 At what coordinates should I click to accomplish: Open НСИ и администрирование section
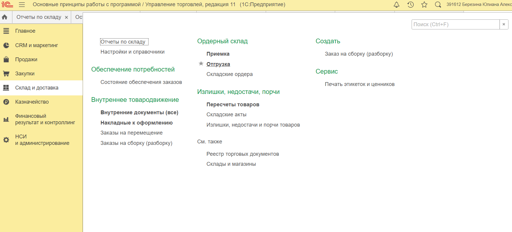pyautogui.click(x=42, y=140)
